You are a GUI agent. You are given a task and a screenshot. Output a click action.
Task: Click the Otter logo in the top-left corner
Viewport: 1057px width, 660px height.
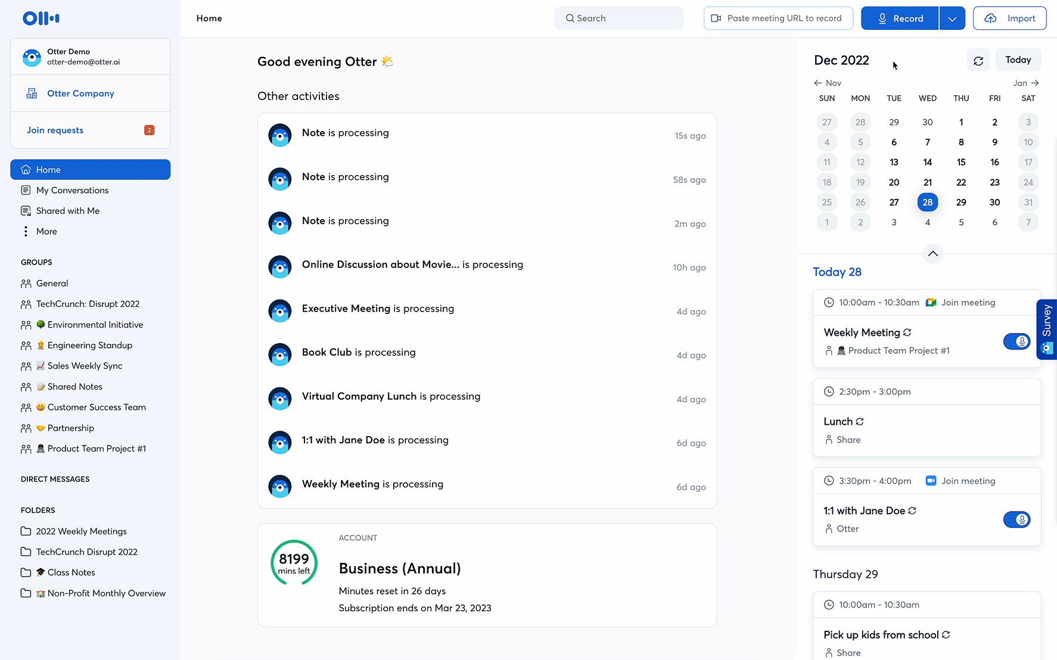click(x=41, y=18)
